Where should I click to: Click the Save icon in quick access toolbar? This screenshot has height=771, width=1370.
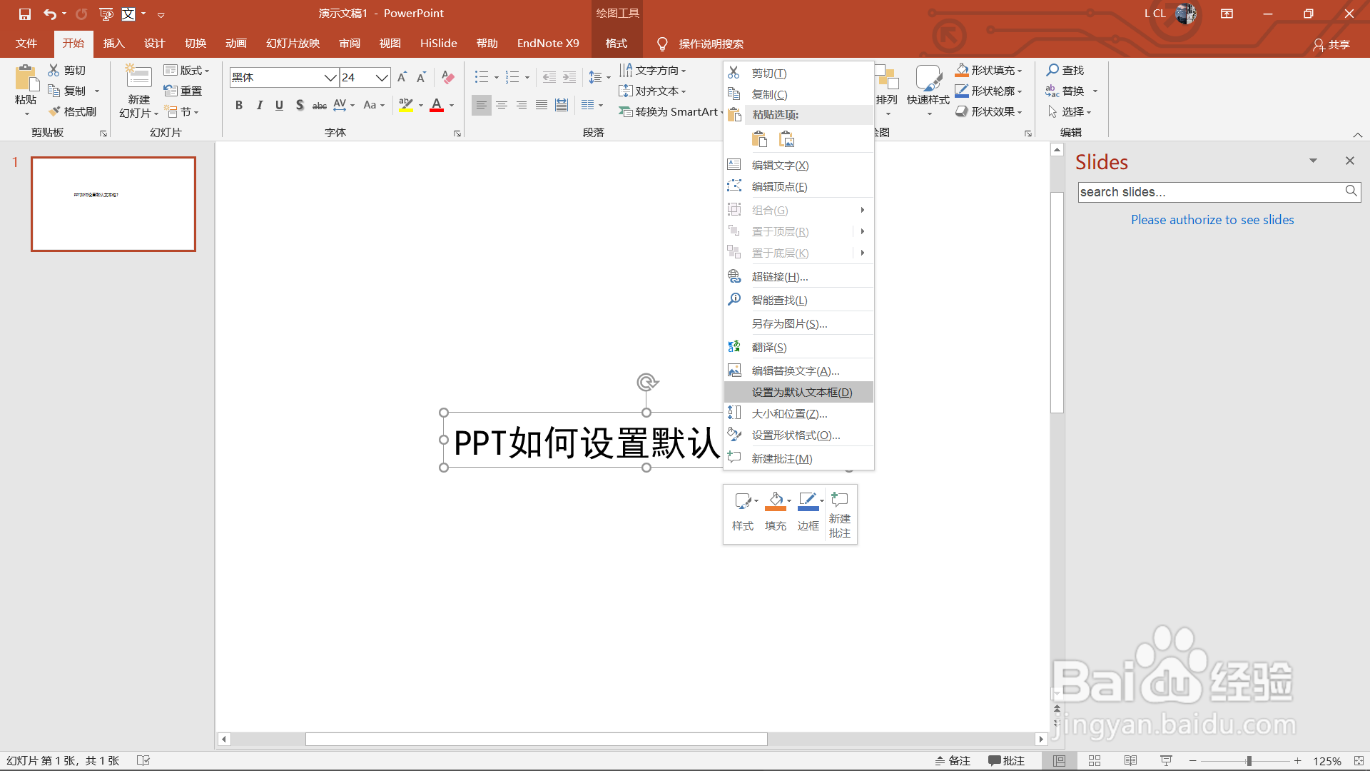tap(25, 14)
